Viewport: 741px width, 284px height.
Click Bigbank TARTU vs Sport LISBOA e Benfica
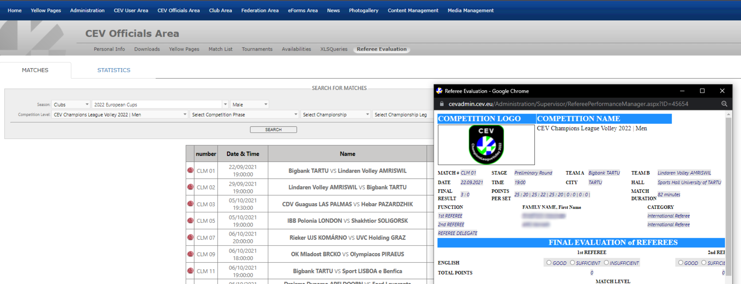pyautogui.click(x=347, y=271)
